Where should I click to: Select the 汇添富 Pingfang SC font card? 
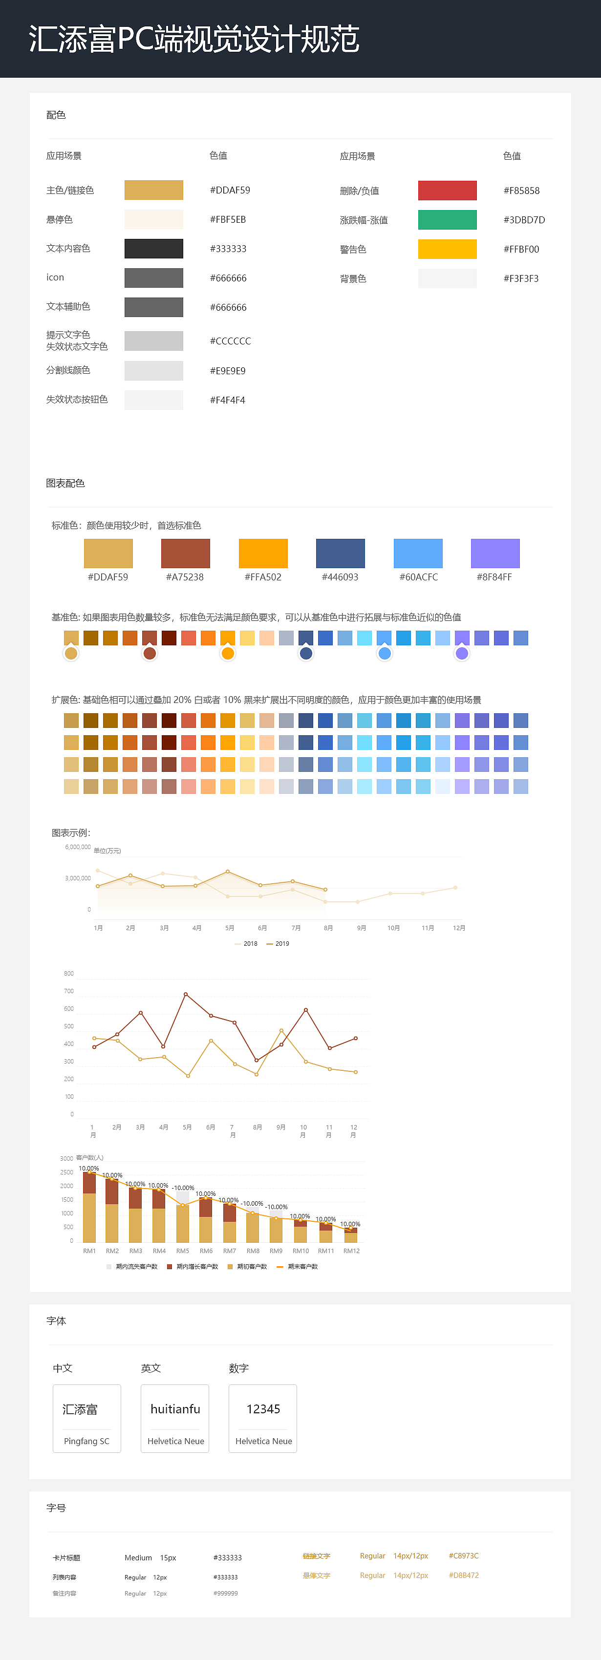tap(86, 1418)
